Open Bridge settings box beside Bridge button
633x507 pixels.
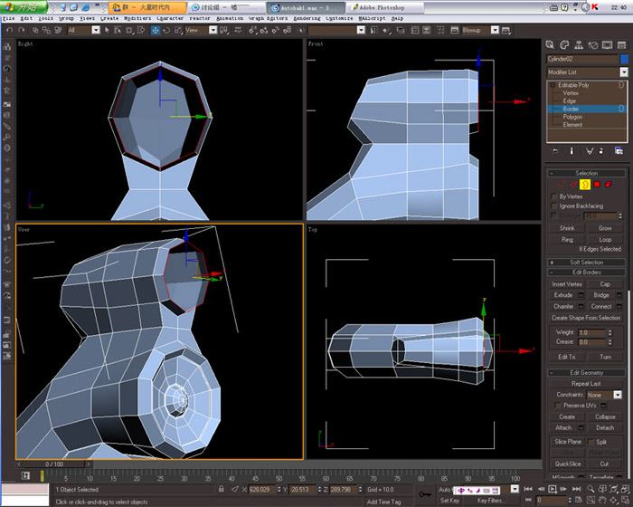pos(619,295)
